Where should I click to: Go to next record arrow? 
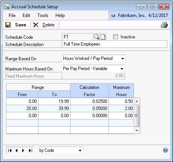23,150
